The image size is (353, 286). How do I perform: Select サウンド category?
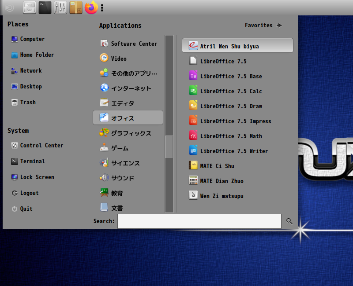pyautogui.click(x=128, y=178)
